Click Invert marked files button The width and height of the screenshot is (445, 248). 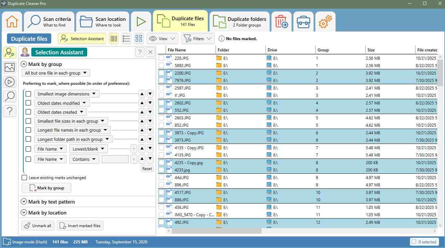[x=80, y=226]
